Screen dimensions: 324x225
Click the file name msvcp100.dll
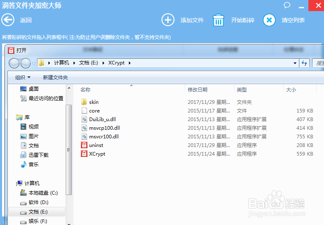105,128
